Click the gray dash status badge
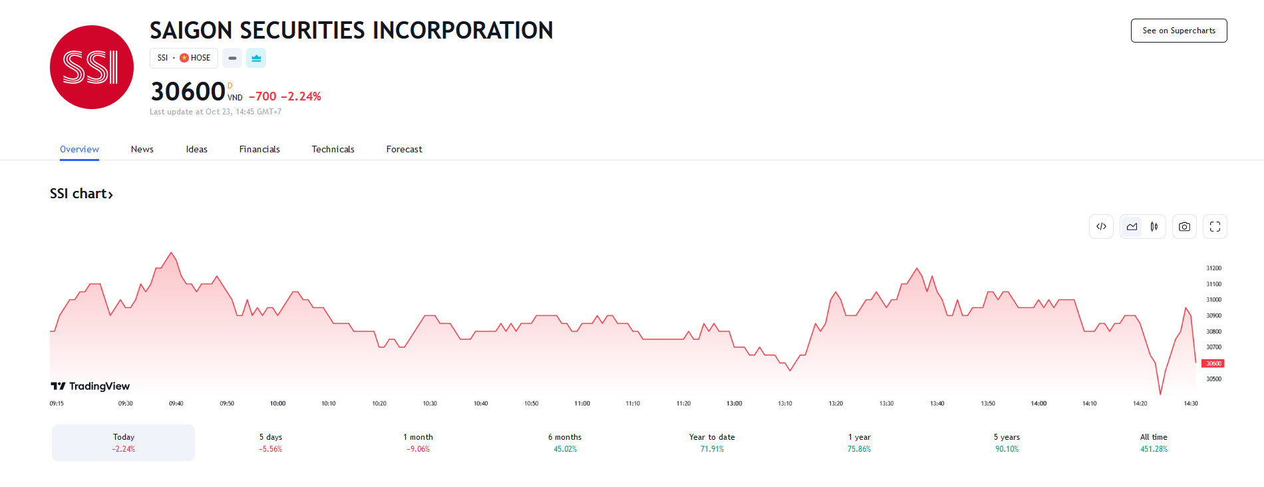 pos(232,59)
